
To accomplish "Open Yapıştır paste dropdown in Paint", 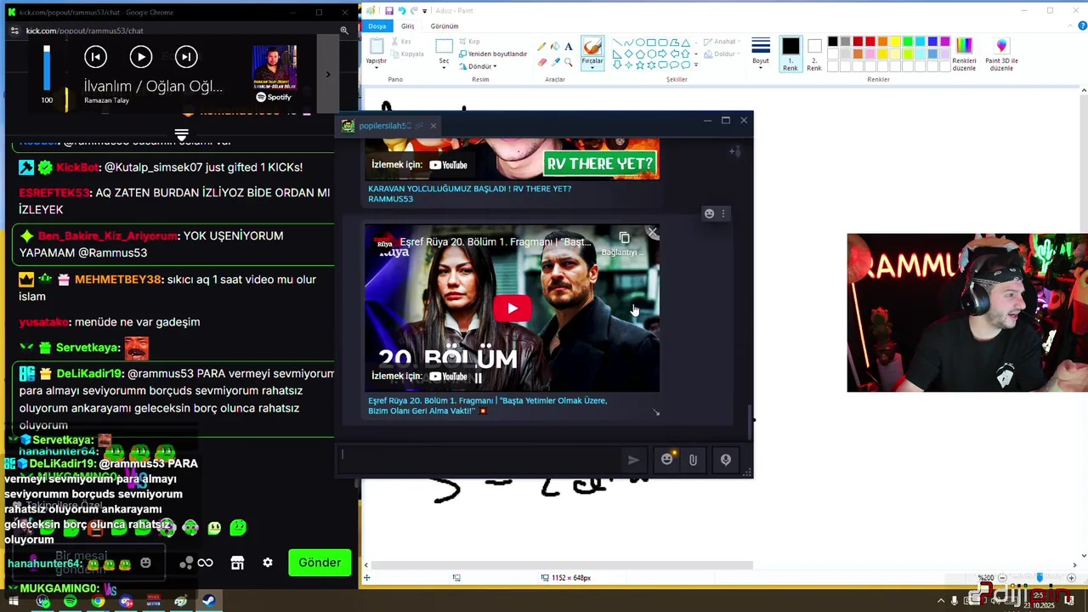I will pos(376,67).
